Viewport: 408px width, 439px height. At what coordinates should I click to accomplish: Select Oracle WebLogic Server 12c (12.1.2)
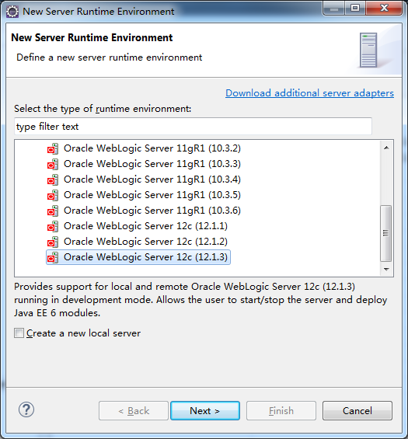(x=145, y=242)
